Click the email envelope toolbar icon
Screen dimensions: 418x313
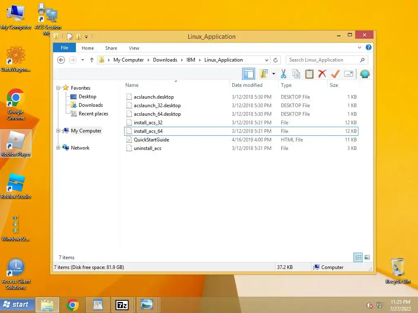click(349, 74)
